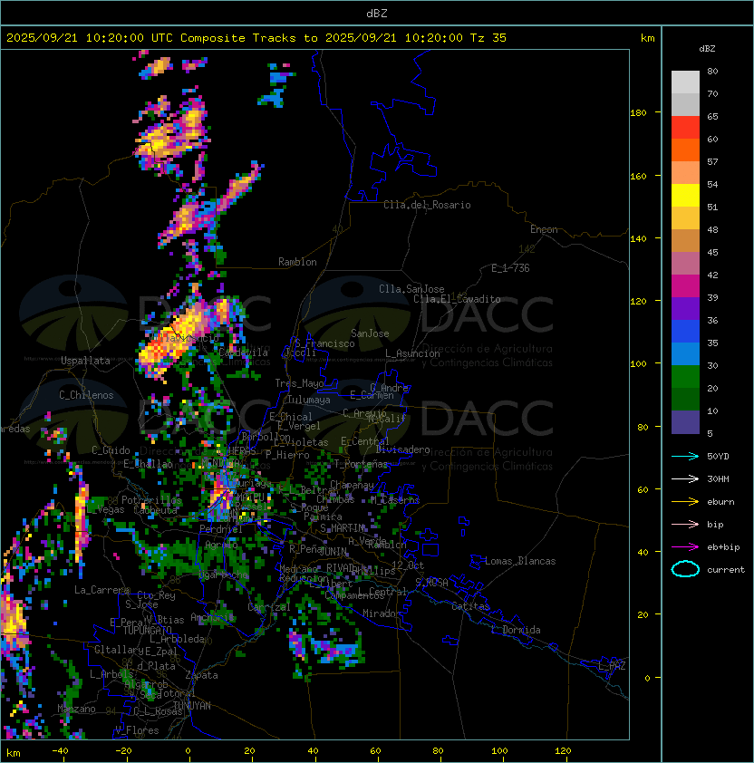
Task: Click the cyan ellipse current-track icon
Action: tap(685, 569)
